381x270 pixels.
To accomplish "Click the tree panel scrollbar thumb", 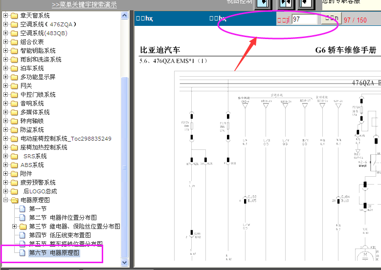I will (124, 167).
